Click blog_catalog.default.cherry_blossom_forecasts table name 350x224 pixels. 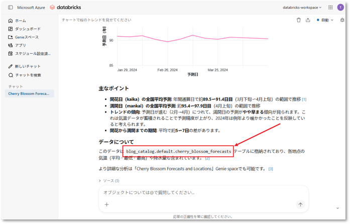(x=179, y=151)
